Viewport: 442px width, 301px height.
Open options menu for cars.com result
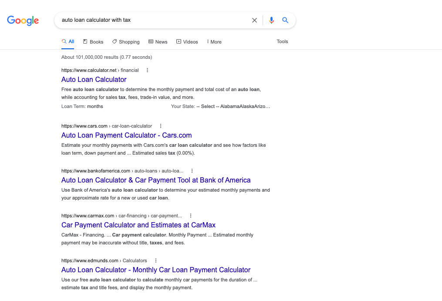point(160,126)
